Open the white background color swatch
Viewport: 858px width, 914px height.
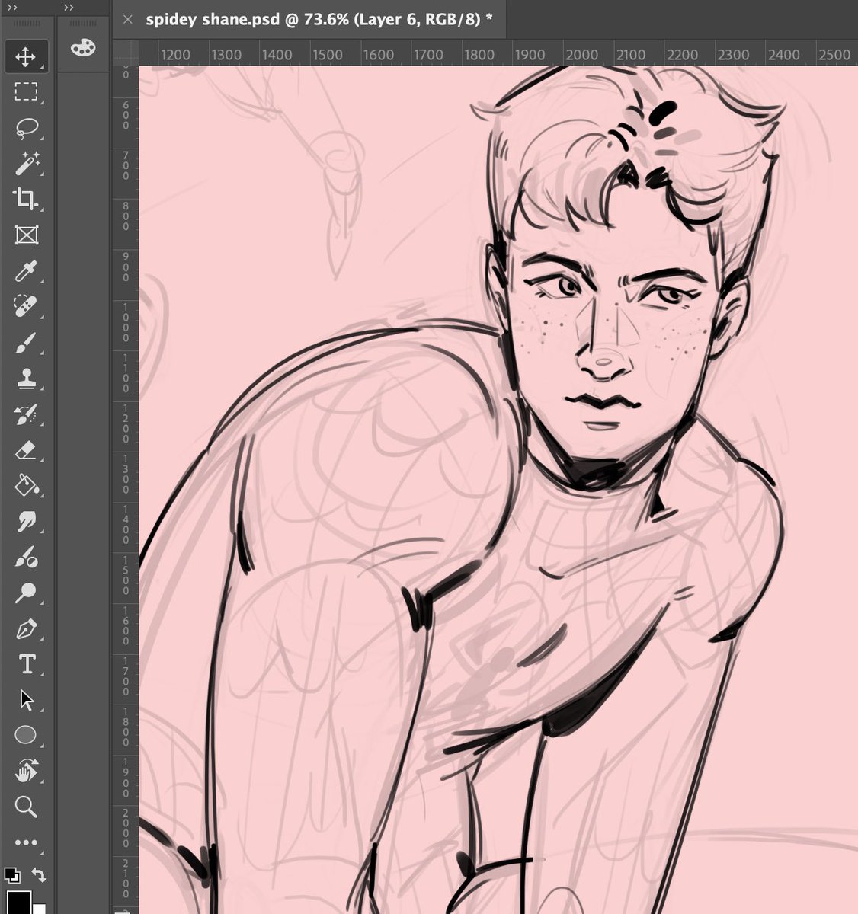pos(39,909)
